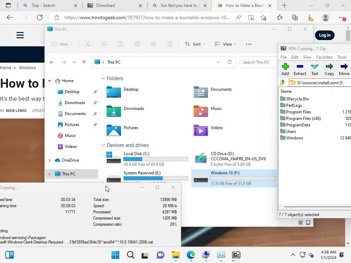
Task: Click the Cut scissors icon in Explorer
Action: (x=87, y=44)
